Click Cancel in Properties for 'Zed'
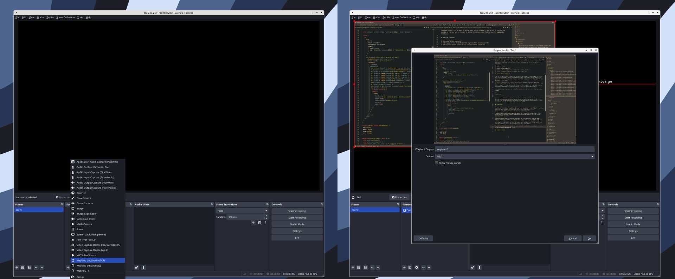675x279 pixels. point(573,238)
